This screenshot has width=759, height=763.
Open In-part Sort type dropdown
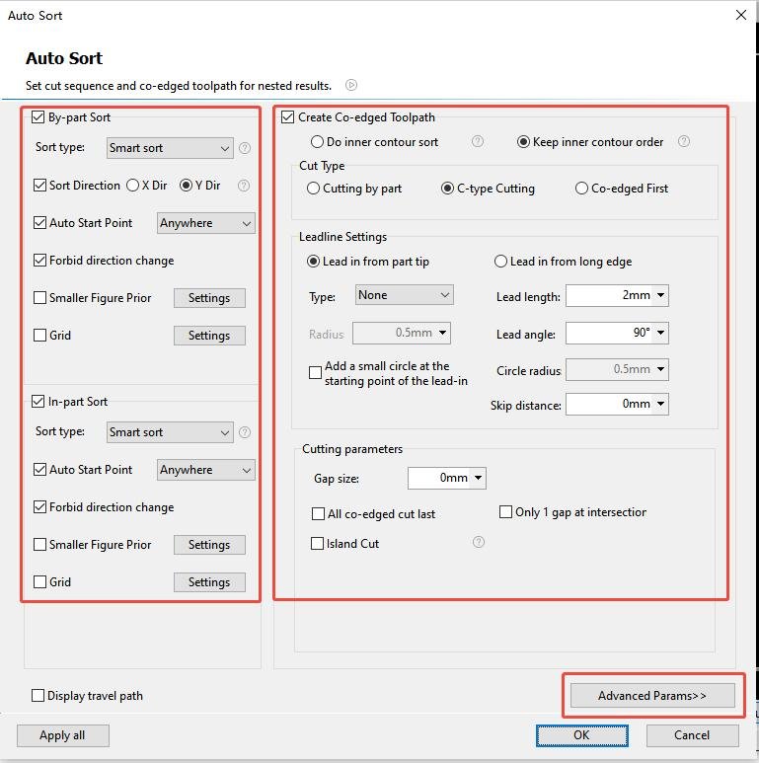(x=170, y=432)
